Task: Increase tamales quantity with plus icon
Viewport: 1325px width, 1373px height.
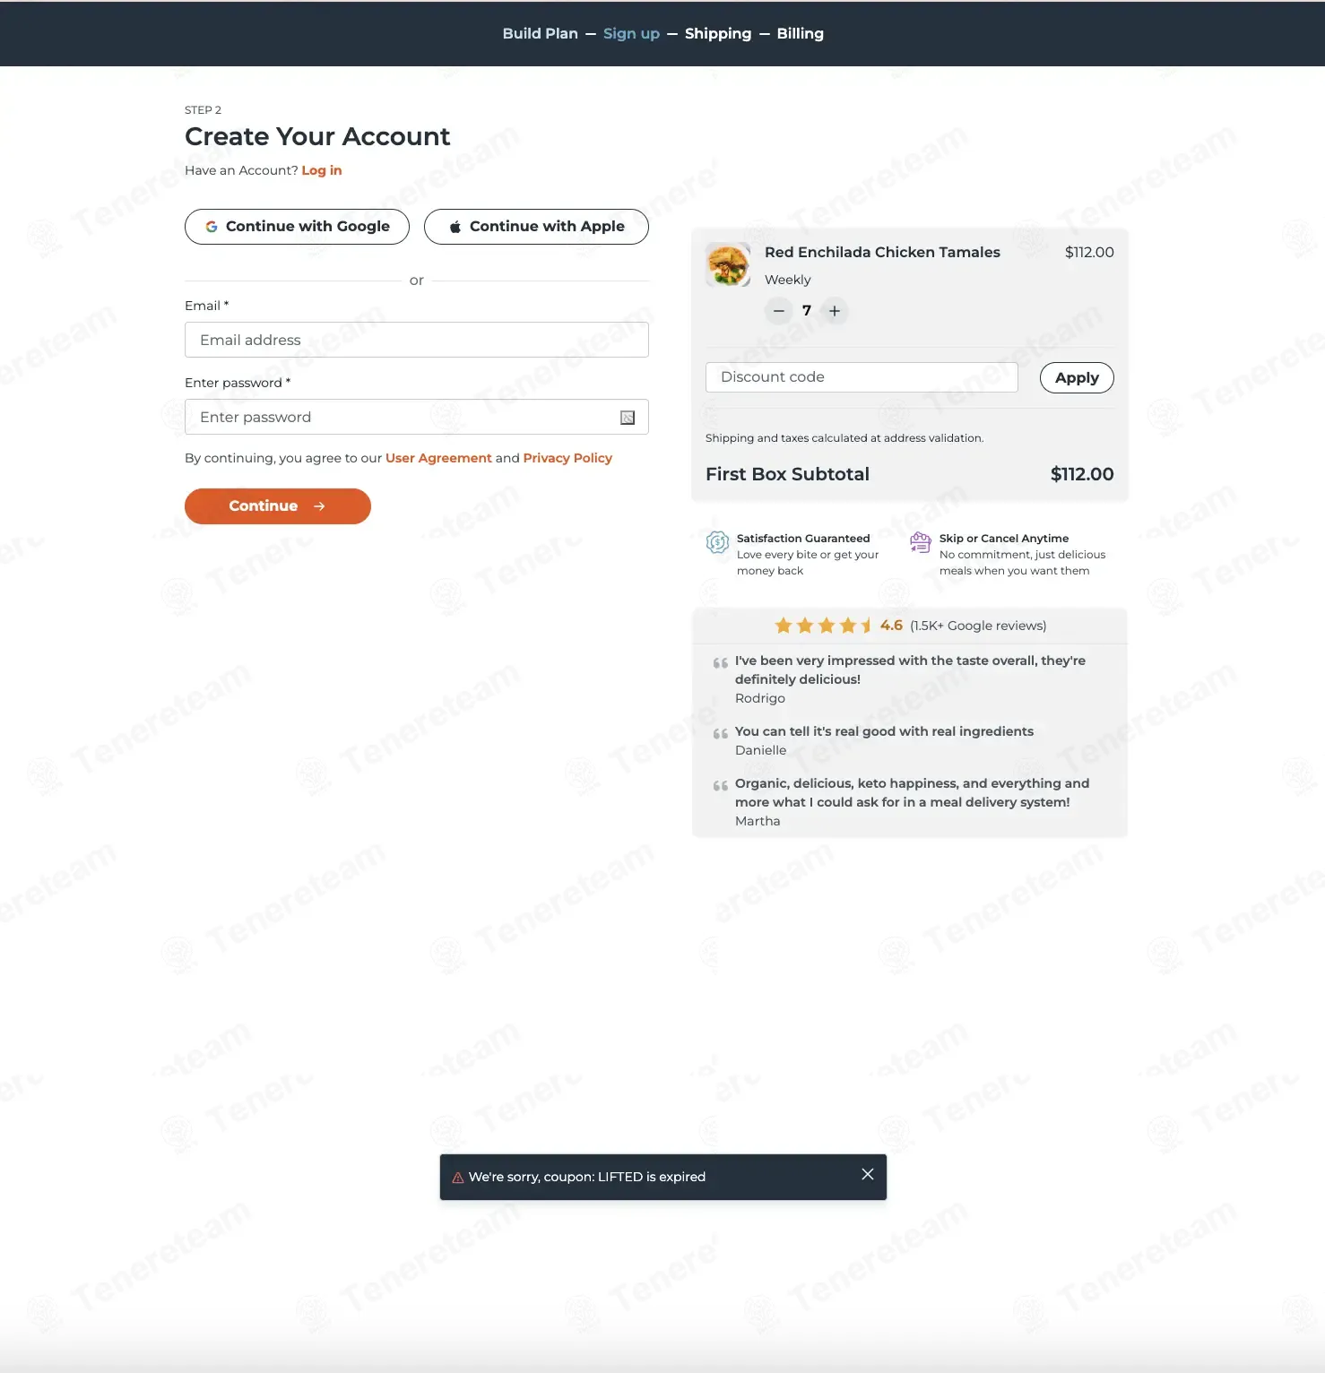Action: tap(835, 311)
